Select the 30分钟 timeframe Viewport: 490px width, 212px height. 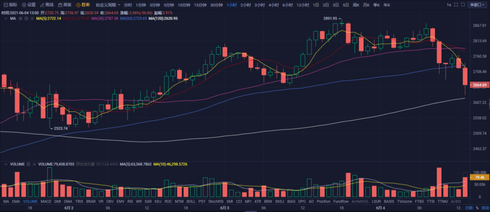click(217, 5)
